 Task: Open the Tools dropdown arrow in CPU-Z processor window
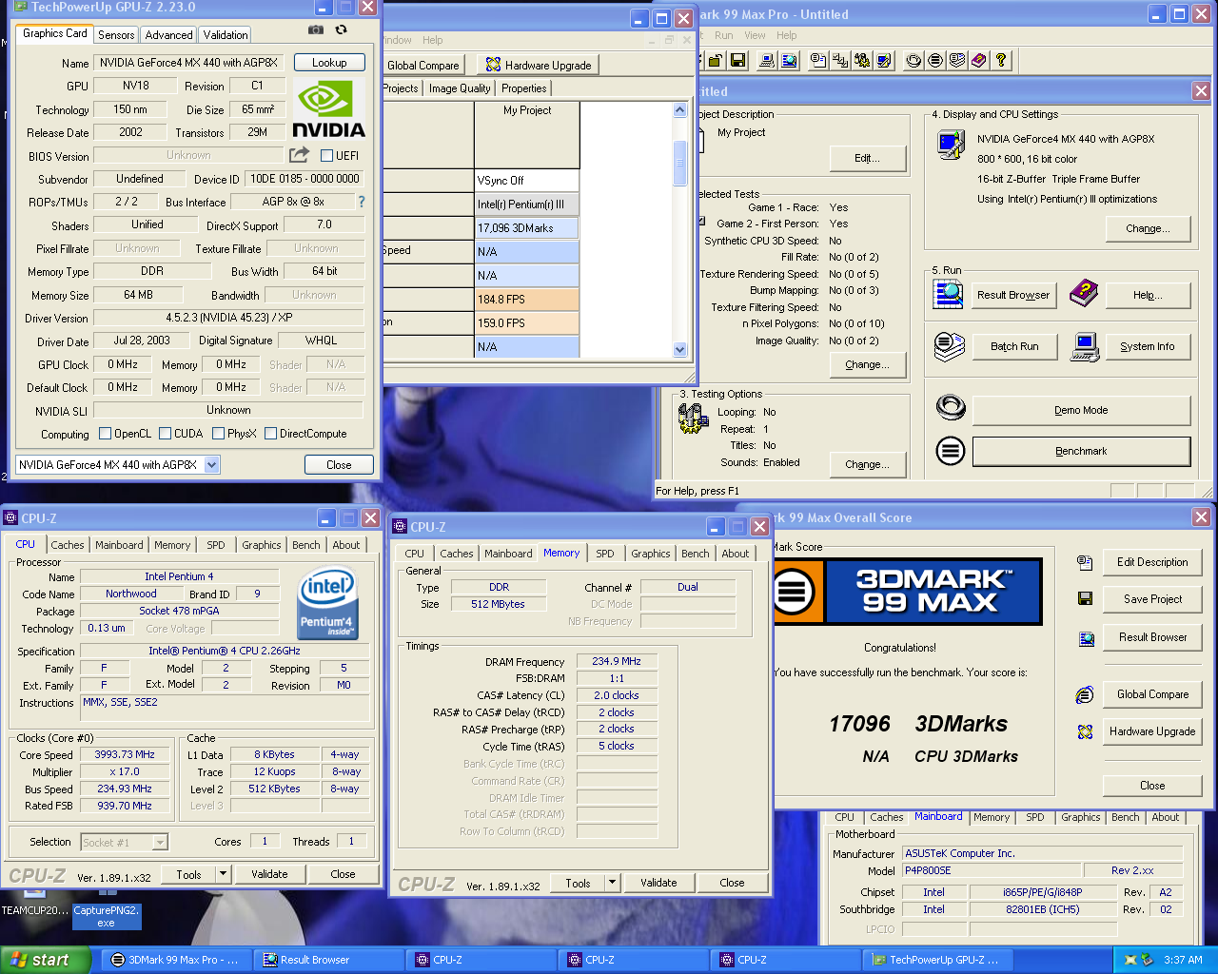223,874
